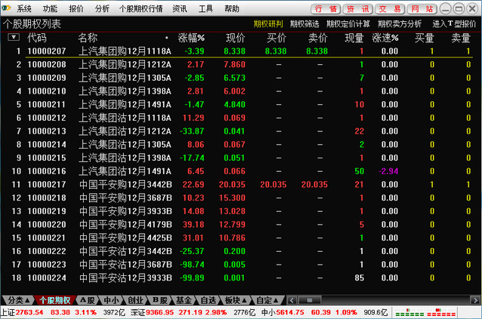This screenshot has height=319, width=482.
Task: Sort by the 涨幅% column header
Action: click(191, 37)
